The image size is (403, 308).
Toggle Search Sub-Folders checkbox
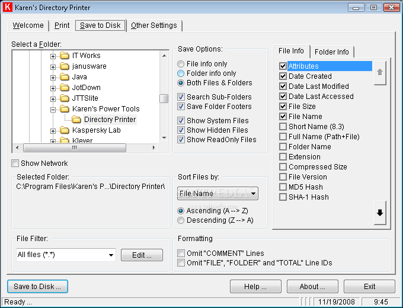coord(215,97)
